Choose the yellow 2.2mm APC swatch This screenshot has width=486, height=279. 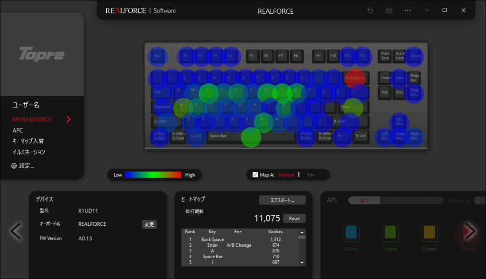pos(429,233)
